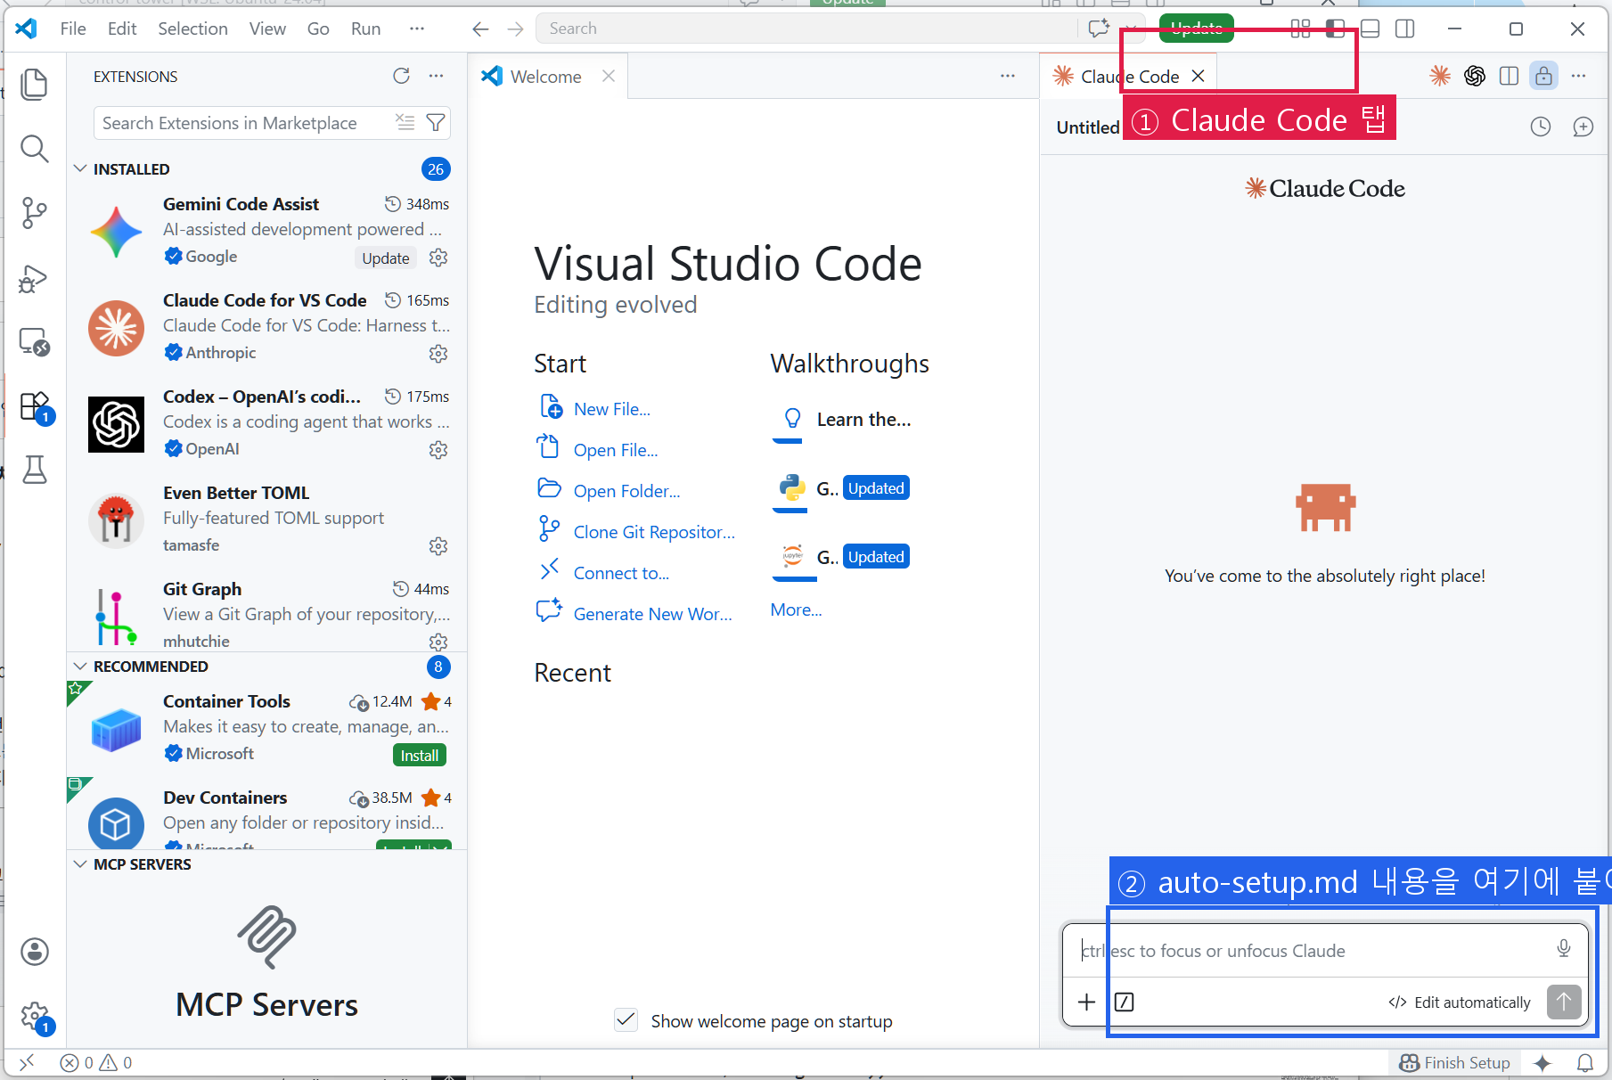Toggle the editor group lock
The image size is (1612, 1080).
point(1543,76)
